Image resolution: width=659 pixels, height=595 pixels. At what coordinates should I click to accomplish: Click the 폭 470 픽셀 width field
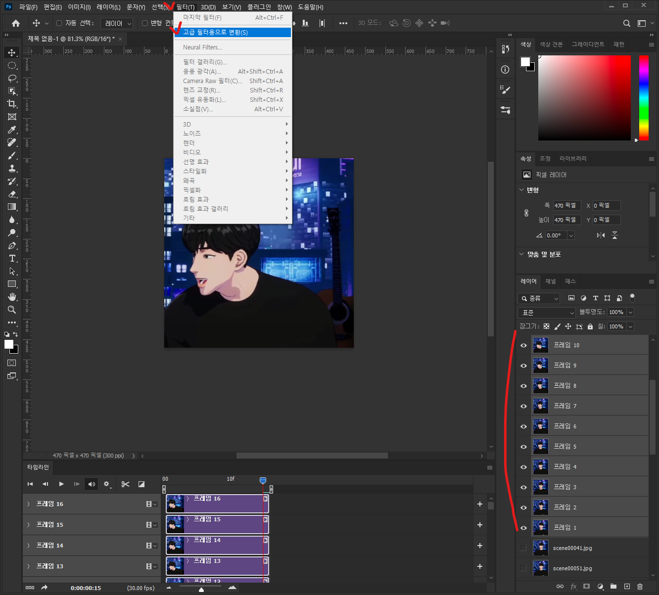[566, 206]
